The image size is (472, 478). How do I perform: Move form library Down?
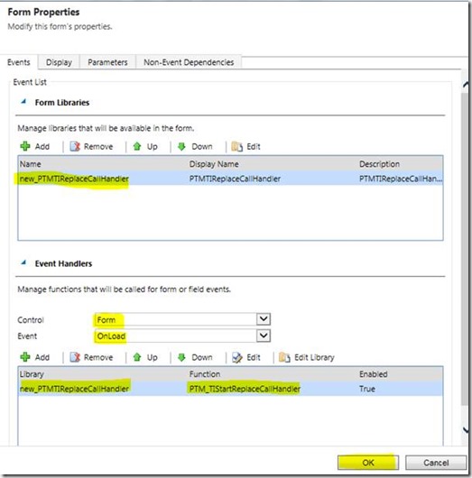(195, 147)
